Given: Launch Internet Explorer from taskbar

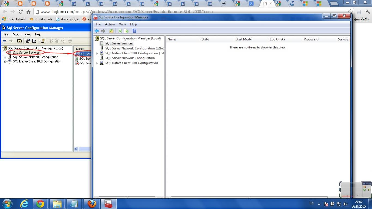Looking at the screenshot, I should [24, 204].
